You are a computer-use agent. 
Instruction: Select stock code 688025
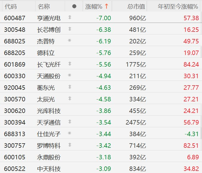[15, 41]
